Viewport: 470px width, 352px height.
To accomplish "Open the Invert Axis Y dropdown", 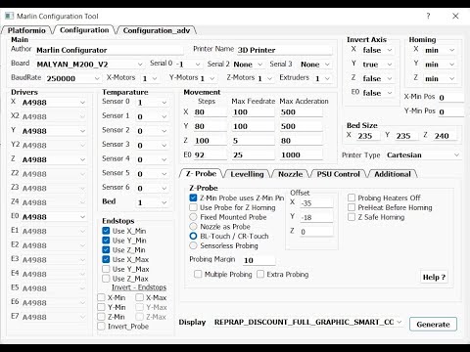I will tap(377, 65).
